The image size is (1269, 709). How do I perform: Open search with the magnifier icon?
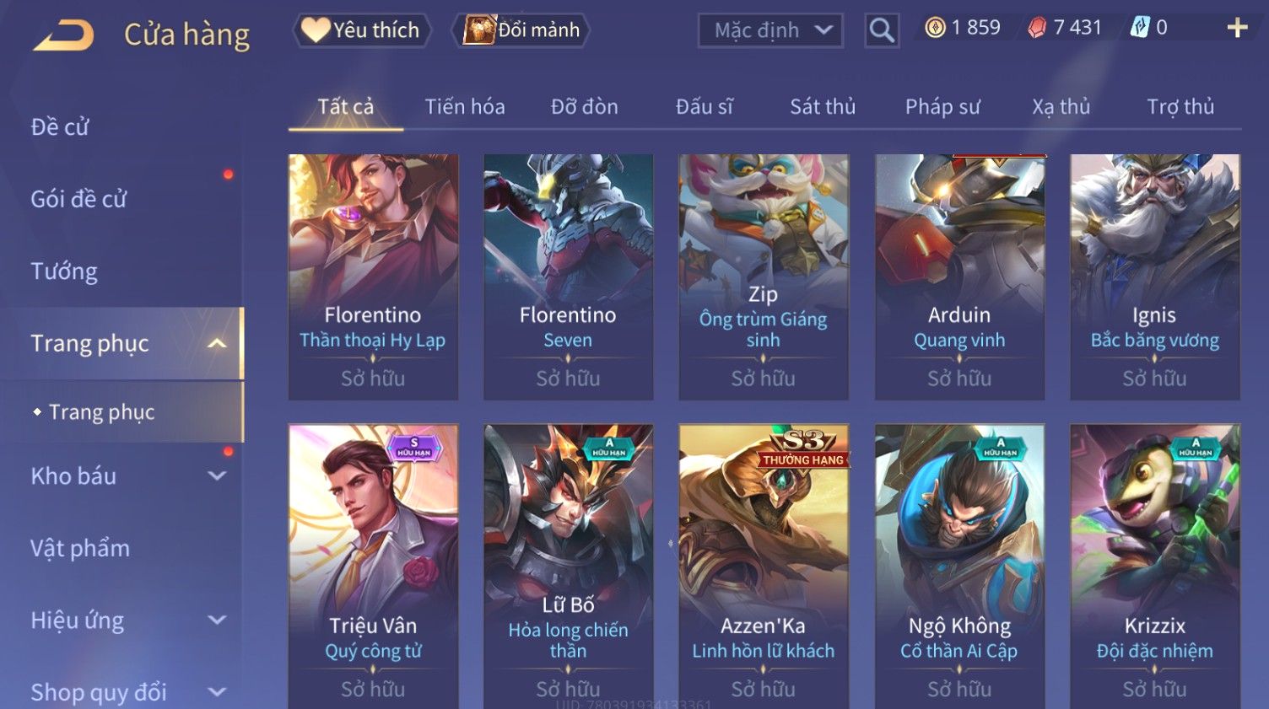(882, 30)
